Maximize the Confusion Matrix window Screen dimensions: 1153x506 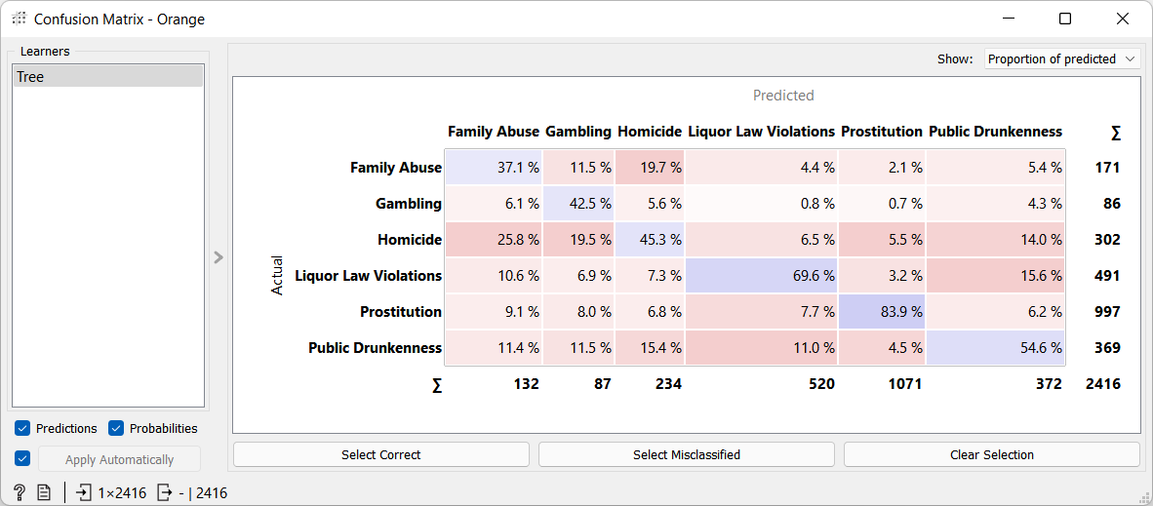click(1064, 19)
